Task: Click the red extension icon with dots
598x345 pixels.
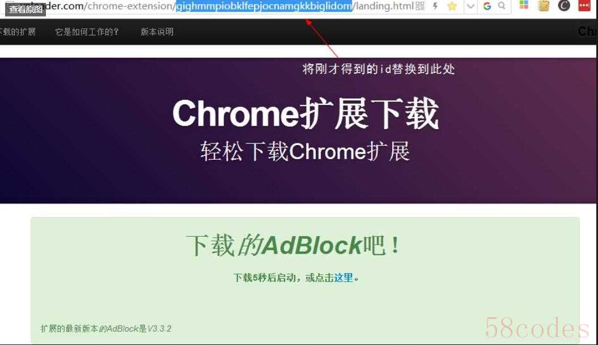Action: point(584,5)
